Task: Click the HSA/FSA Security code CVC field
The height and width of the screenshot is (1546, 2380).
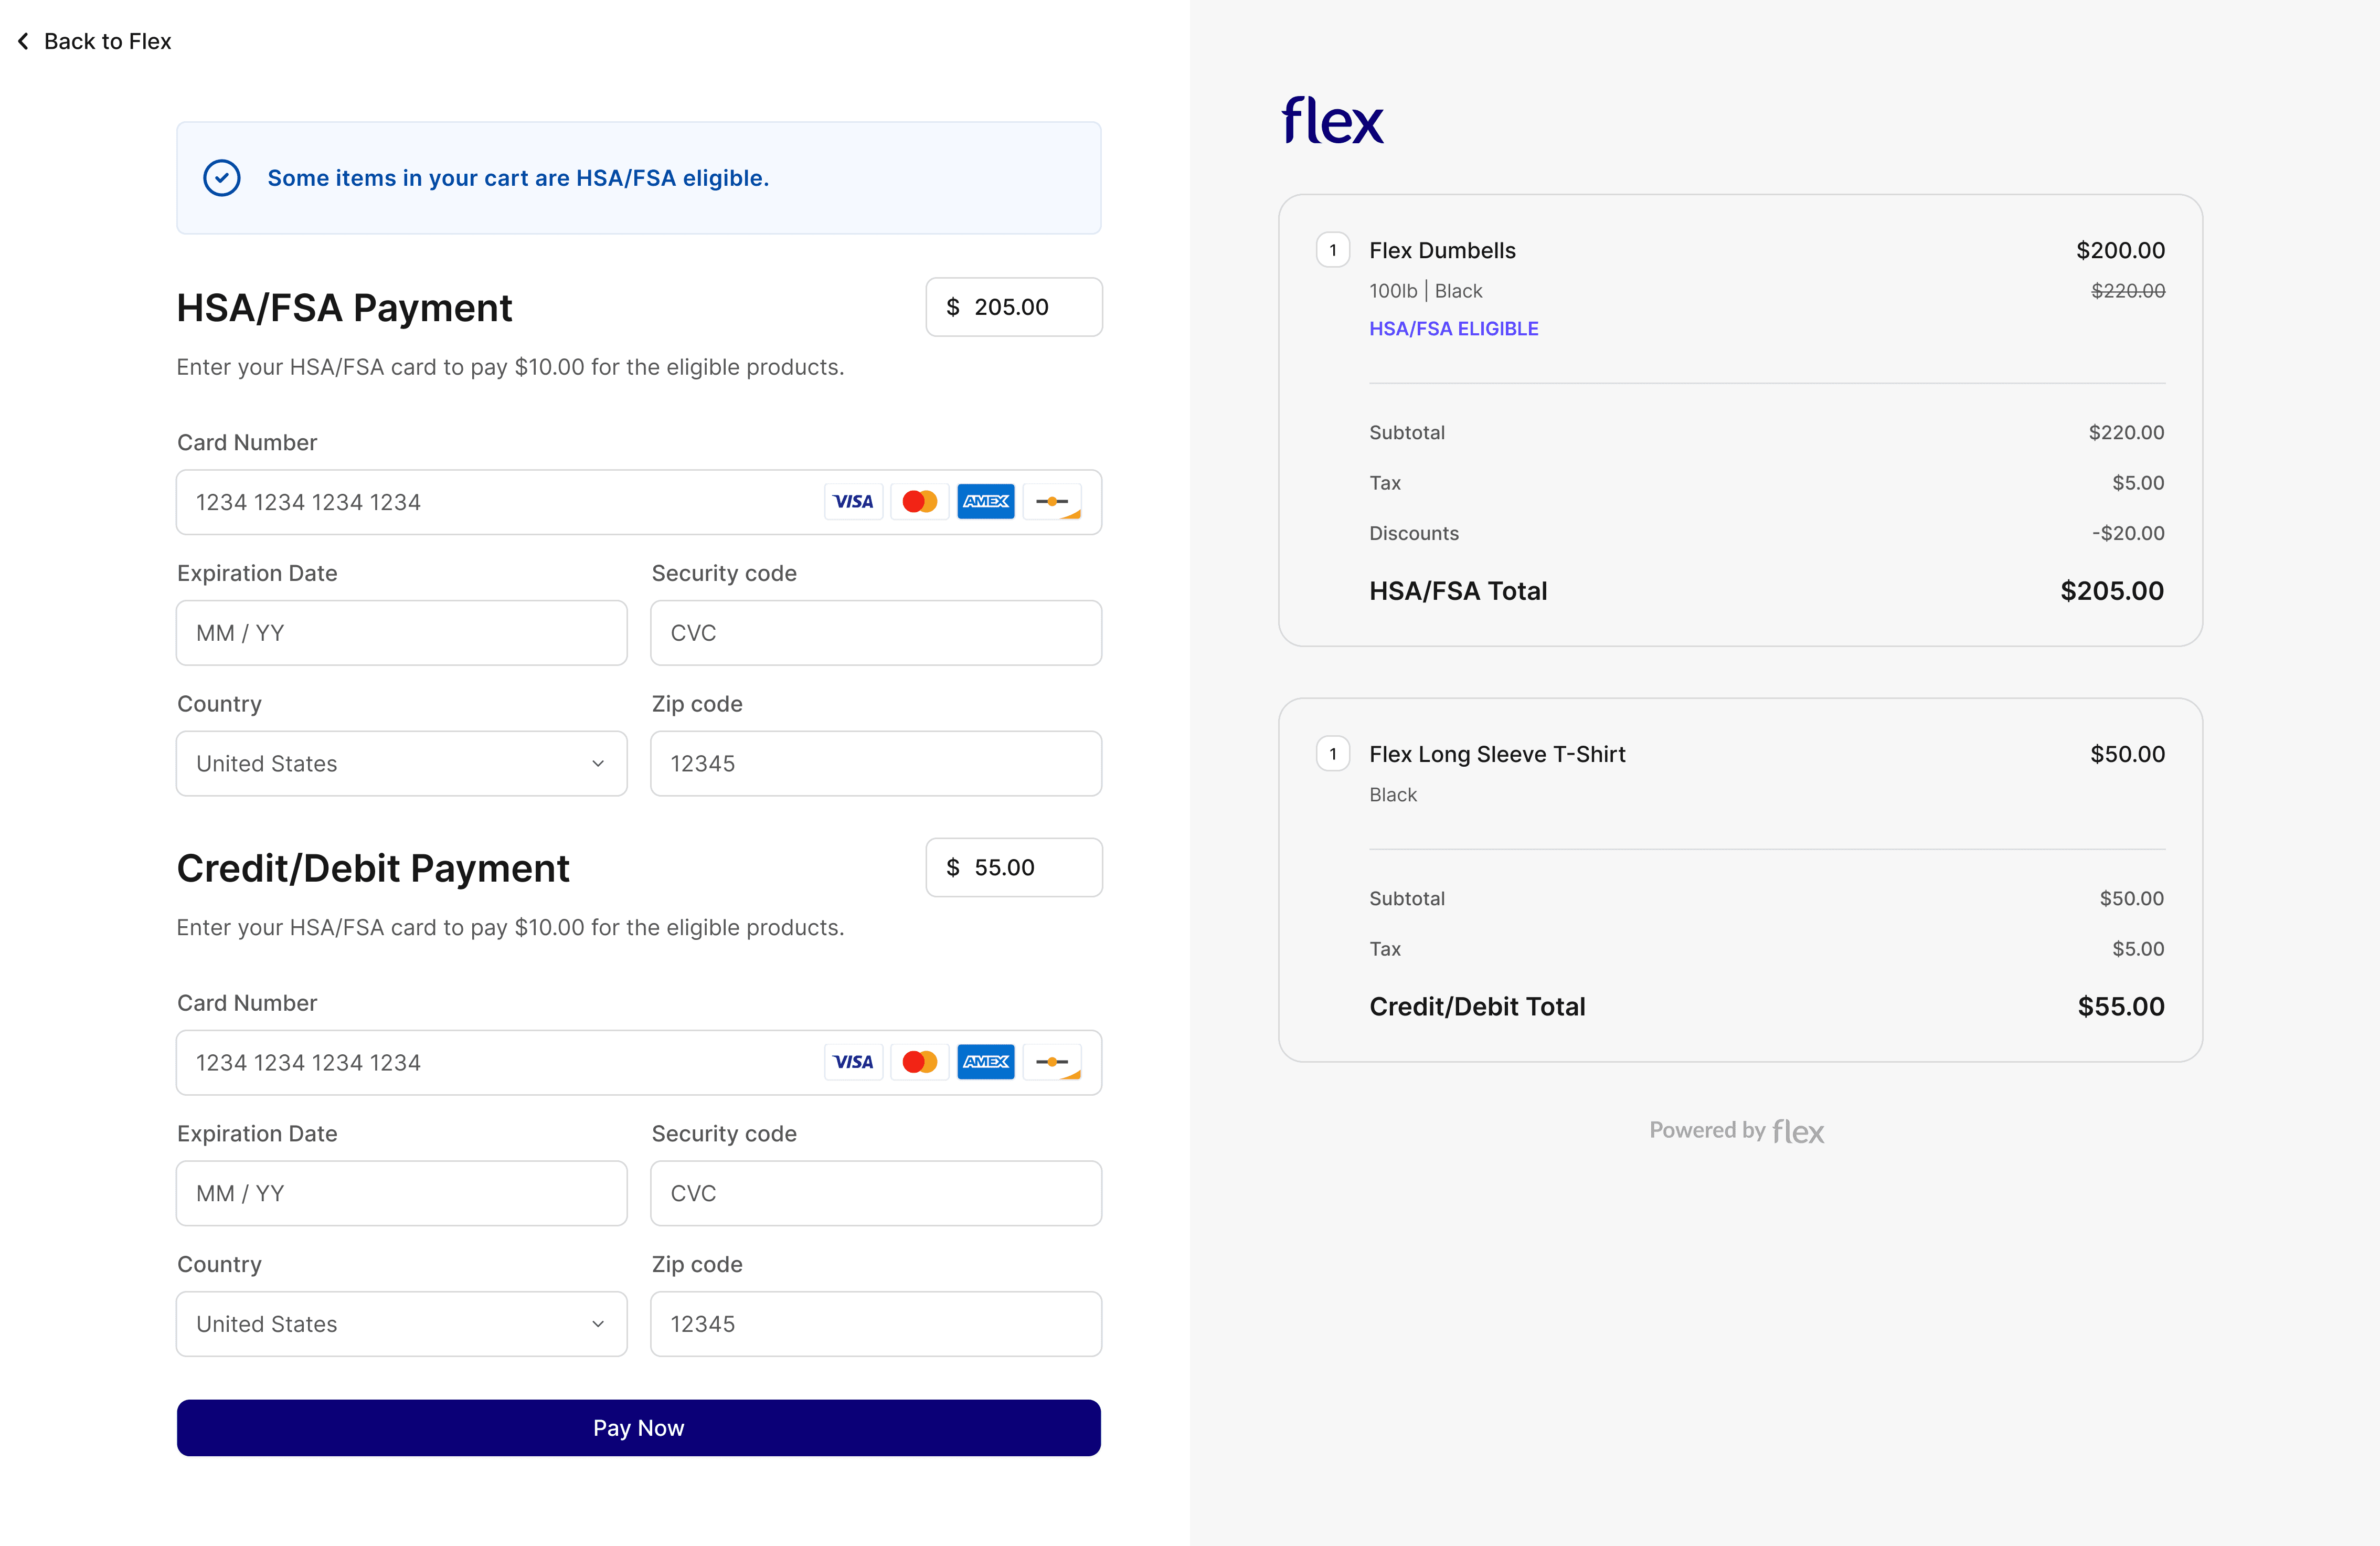Action: pyautogui.click(x=875, y=633)
